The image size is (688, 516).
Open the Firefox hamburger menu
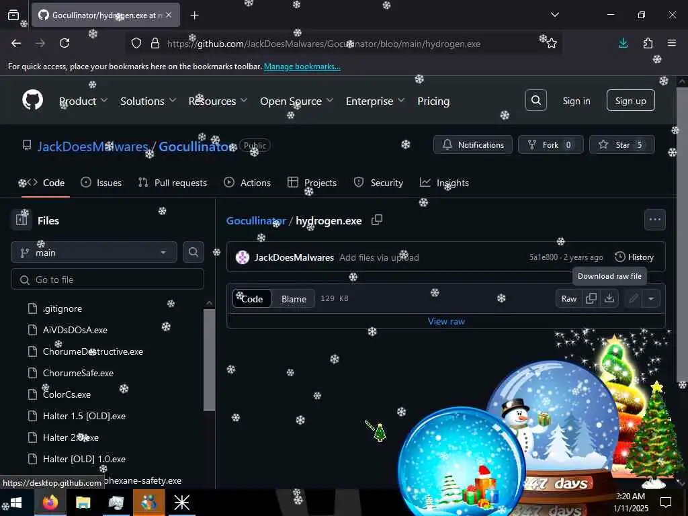[672, 43]
